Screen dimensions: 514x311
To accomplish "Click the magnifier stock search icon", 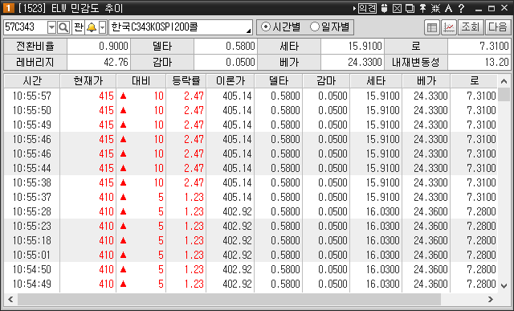I will [x=63, y=27].
